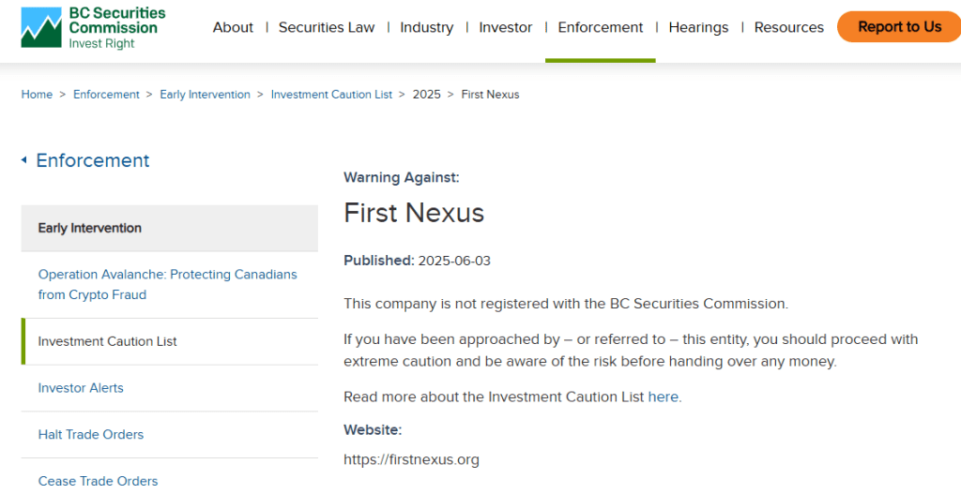Select the Investor navigation item
961x494 pixels.
click(506, 27)
